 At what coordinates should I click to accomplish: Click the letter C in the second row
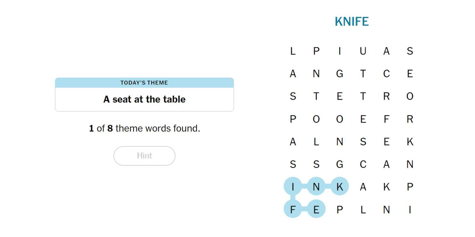(x=386, y=74)
